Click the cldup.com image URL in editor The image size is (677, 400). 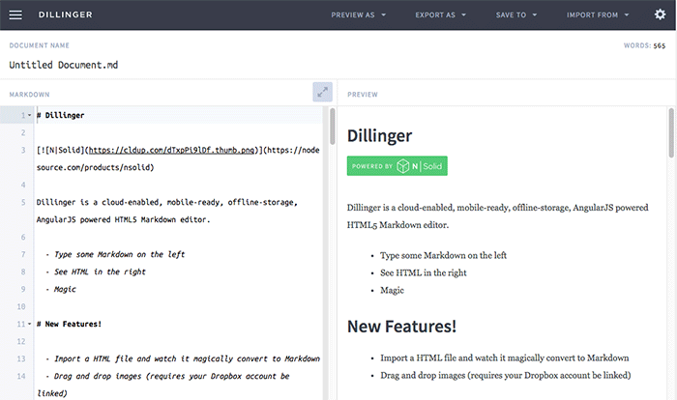point(171,150)
